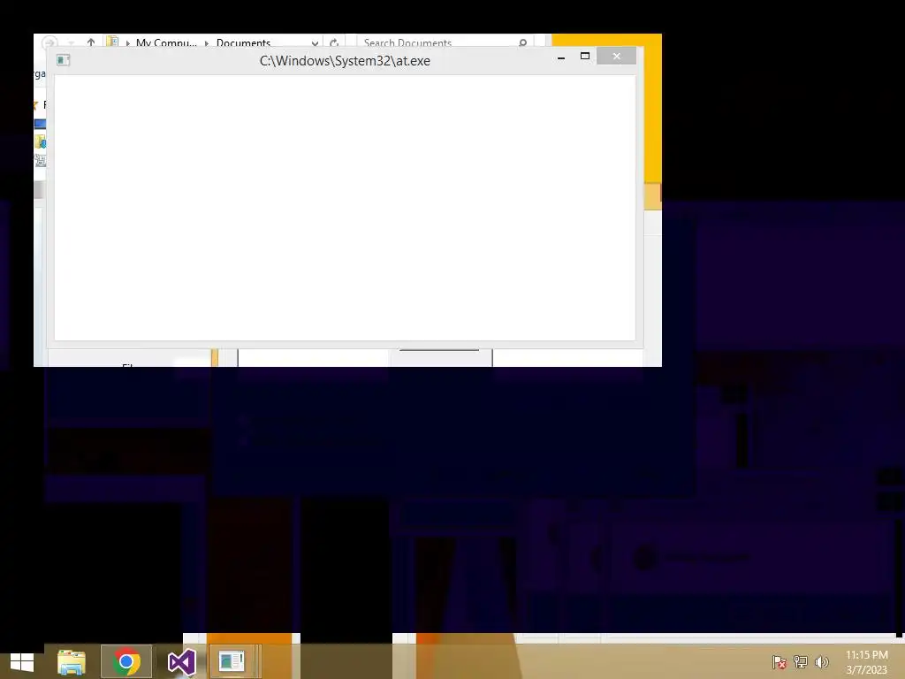Open the at.exe window system menu icon

click(64, 60)
